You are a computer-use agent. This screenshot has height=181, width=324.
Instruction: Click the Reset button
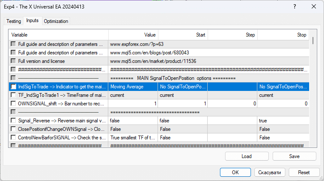304,173
